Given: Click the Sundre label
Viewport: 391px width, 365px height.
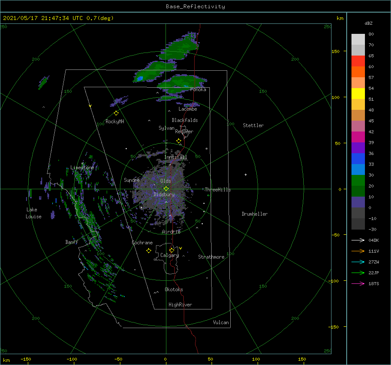Looking at the screenshot, I should 132,180.
